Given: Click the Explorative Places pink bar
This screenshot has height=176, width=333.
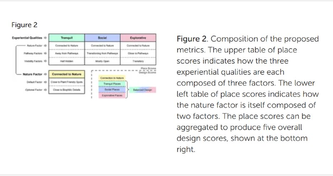Looking at the screenshot, I should [x=112, y=96].
